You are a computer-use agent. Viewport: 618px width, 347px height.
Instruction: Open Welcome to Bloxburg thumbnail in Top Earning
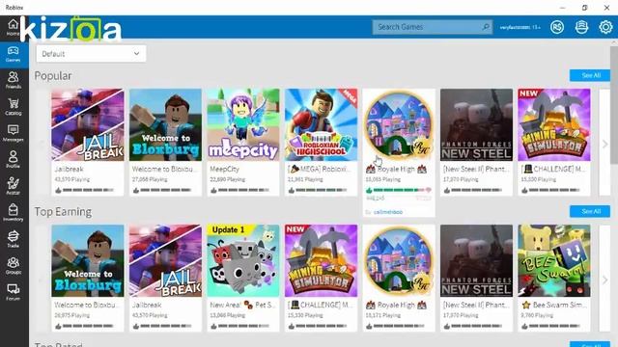88,261
